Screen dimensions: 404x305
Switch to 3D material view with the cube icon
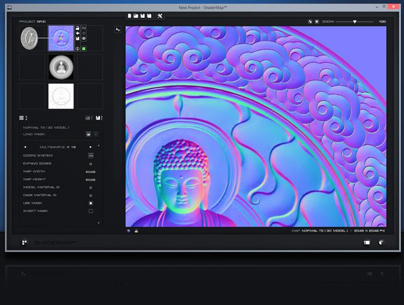pos(381,242)
